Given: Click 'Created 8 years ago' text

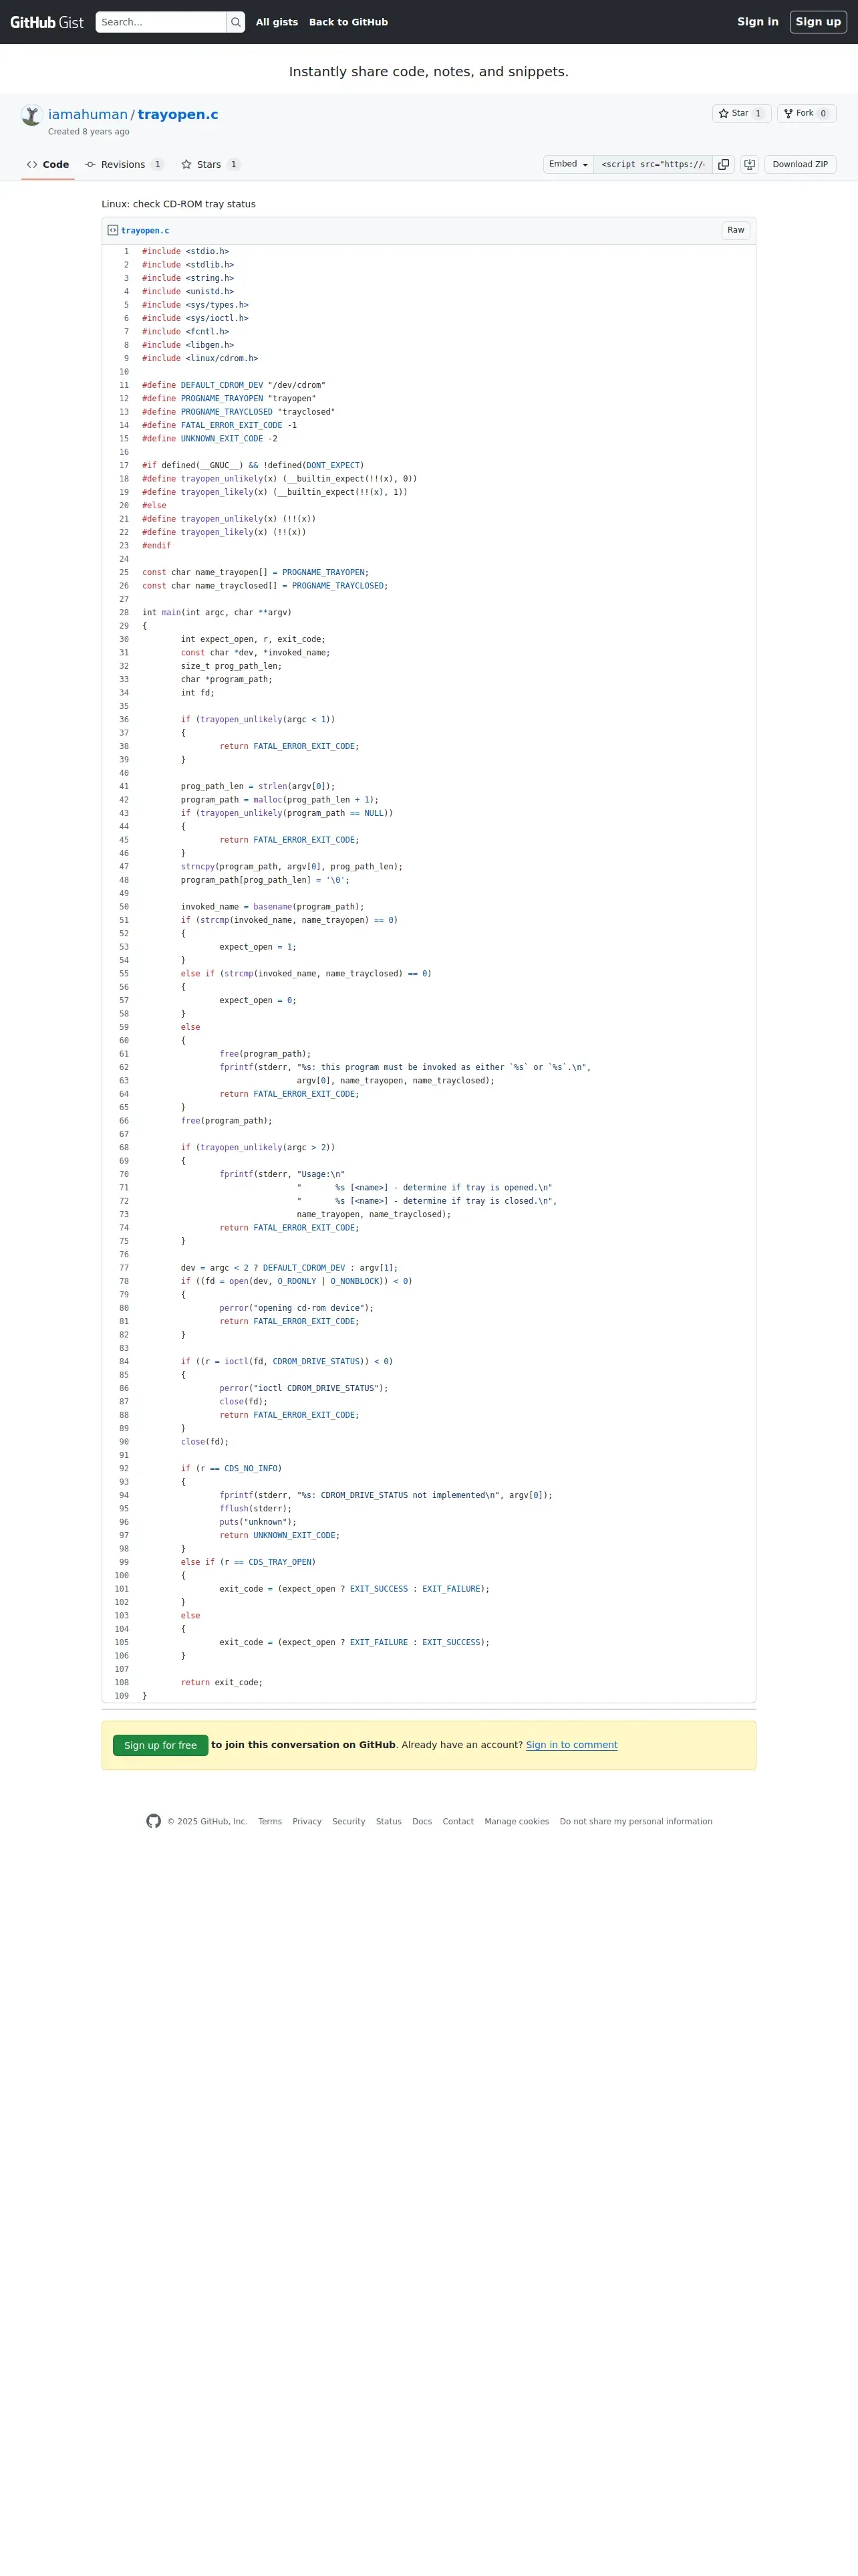Looking at the screenshot, I should [x=89, y=132].
